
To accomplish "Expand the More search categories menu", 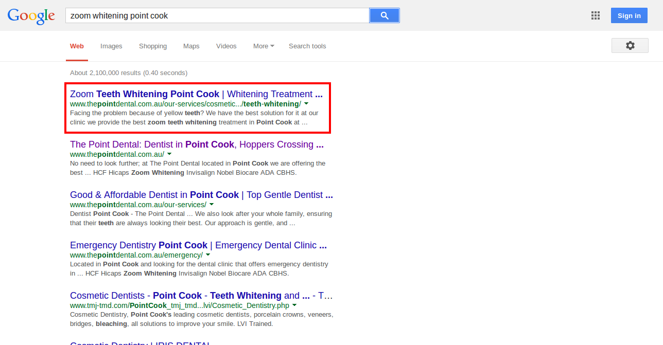I will pos(264,46).
